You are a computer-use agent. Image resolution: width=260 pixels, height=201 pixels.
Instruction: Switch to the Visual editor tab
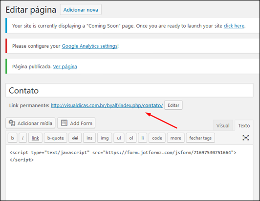(x=223, y=125)
